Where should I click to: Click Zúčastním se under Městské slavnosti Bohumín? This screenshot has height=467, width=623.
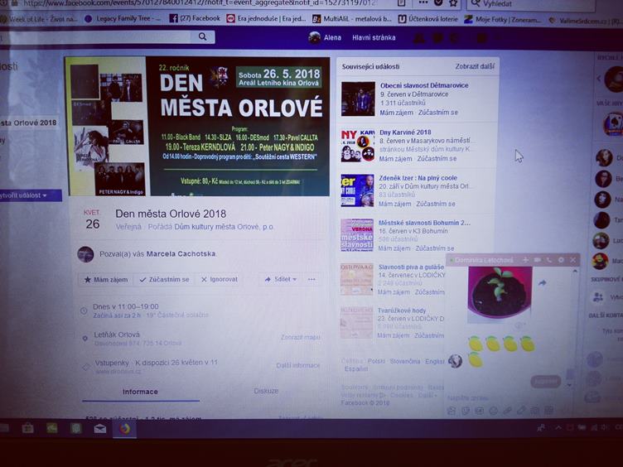pos(435,248)
